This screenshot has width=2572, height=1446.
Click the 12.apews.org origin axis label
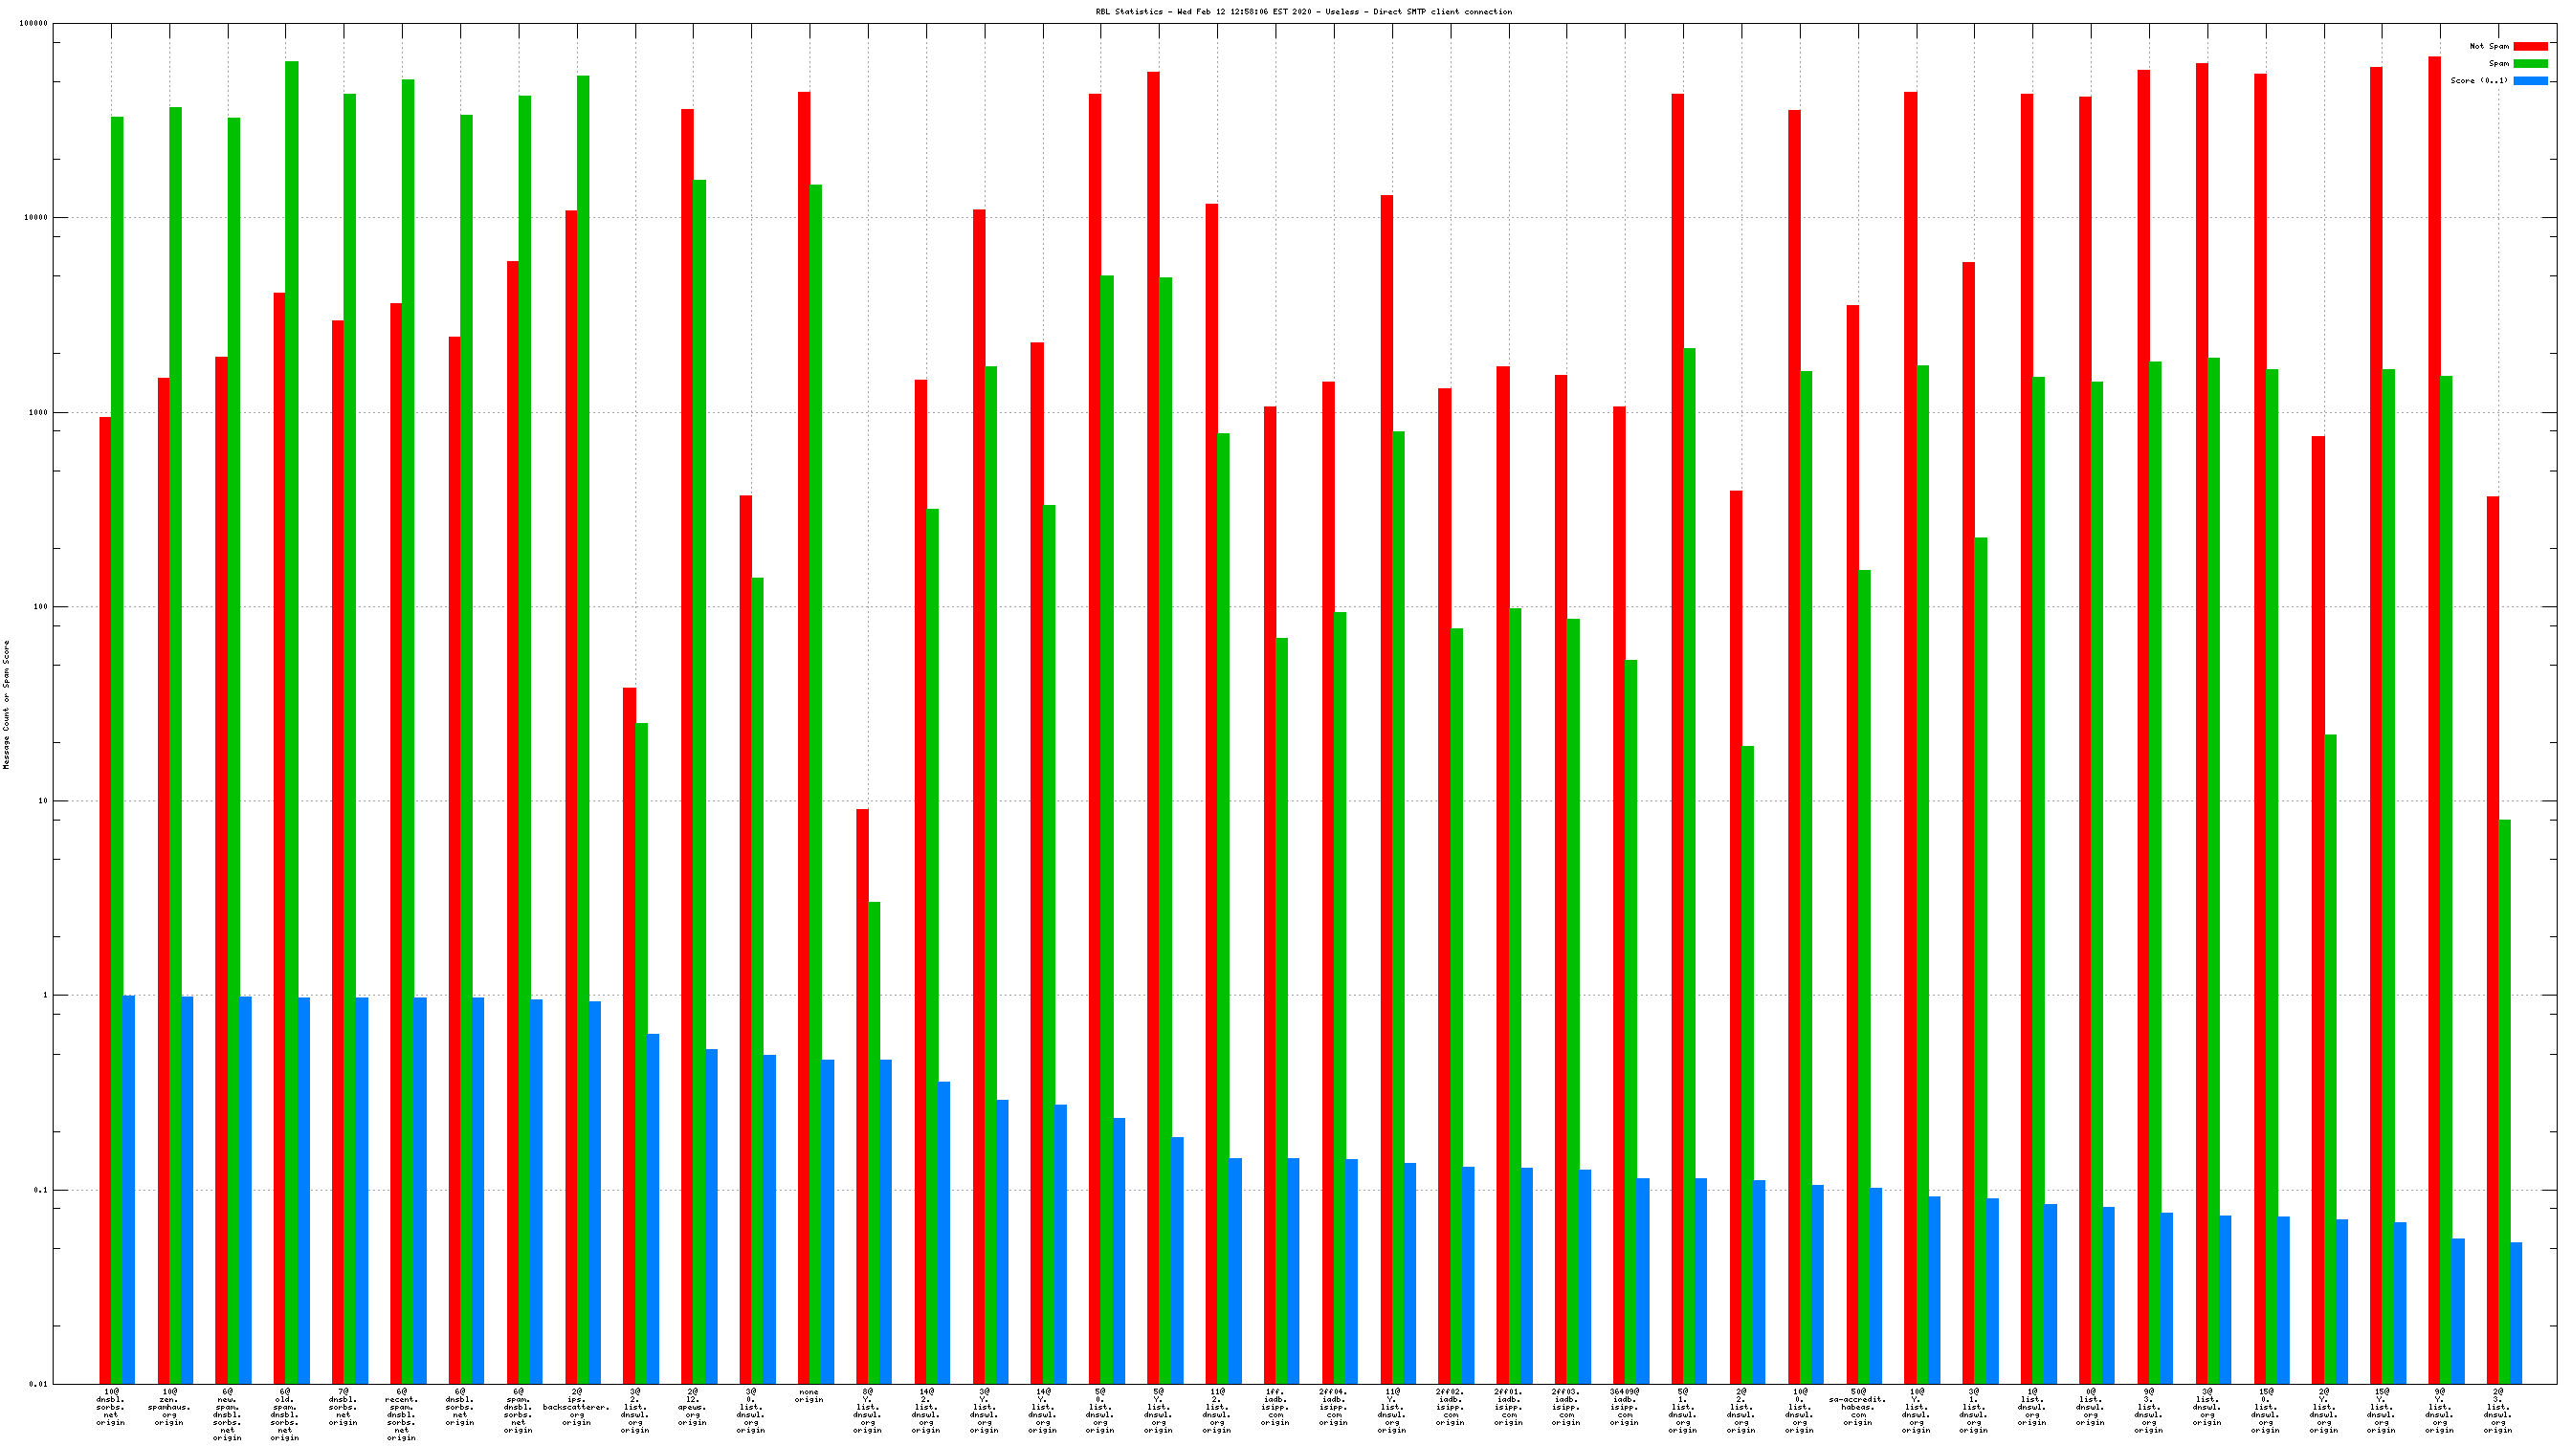coord(692,1406)
